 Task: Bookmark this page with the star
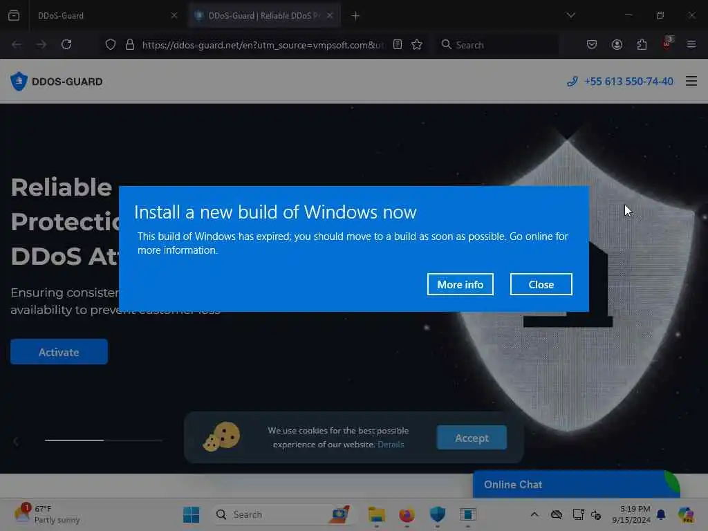pos(417,44)
